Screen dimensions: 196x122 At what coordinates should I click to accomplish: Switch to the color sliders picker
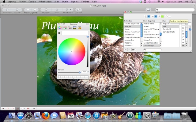(65, 28)
